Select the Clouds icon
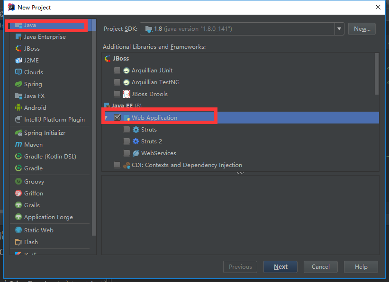 pyautogui.click(x=18, y=72)
